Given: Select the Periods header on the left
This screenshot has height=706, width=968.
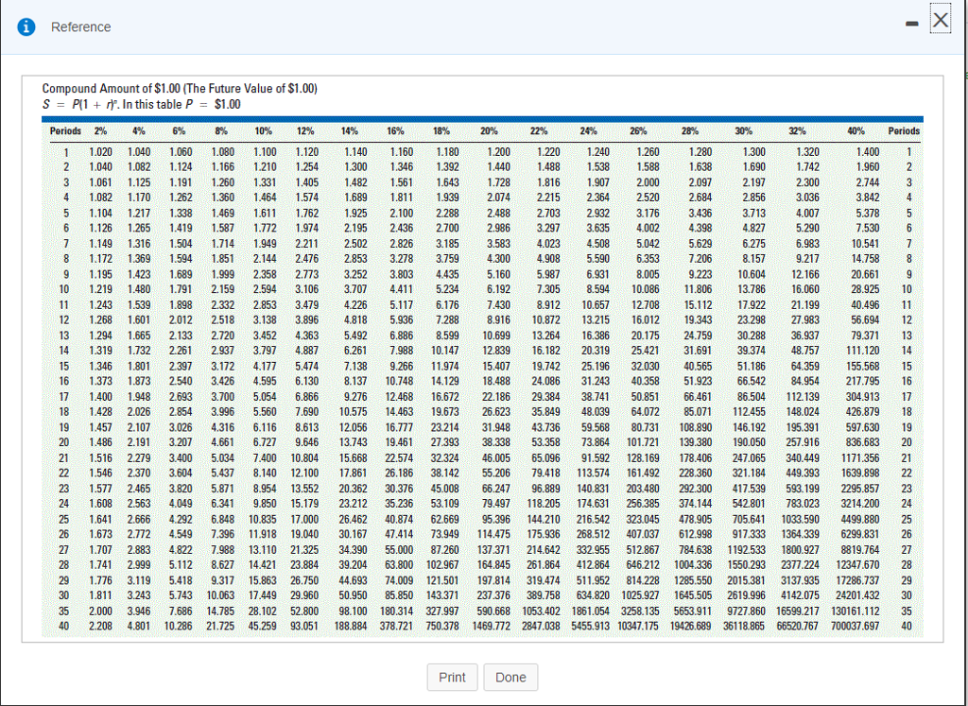Looking at the screenshot, I should 65,131.
